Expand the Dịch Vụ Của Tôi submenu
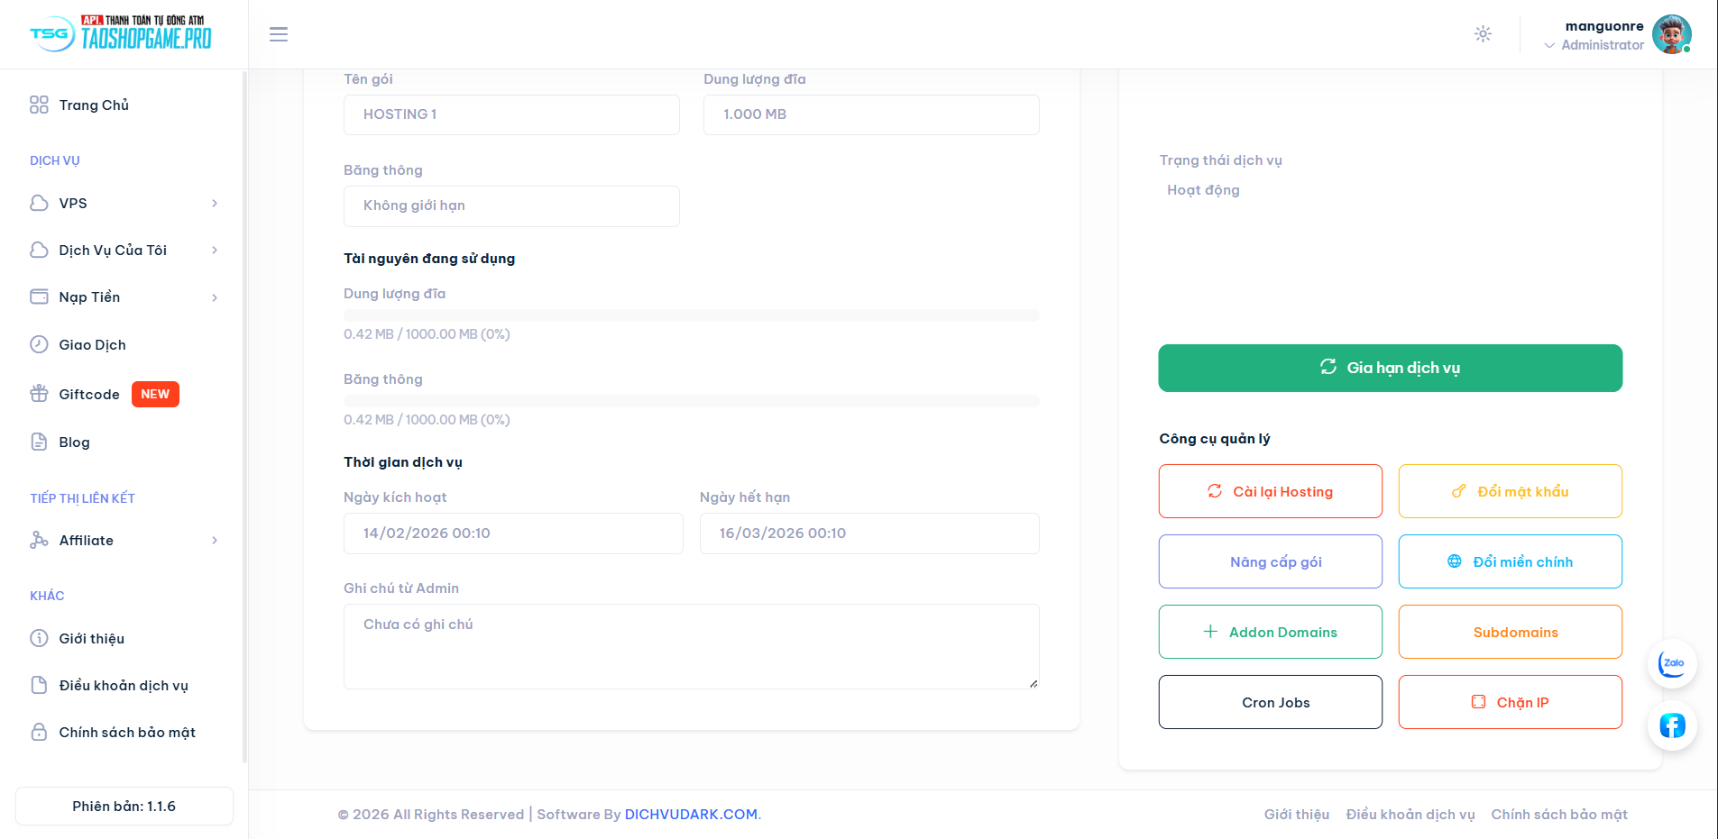 (x=215, y=251)
